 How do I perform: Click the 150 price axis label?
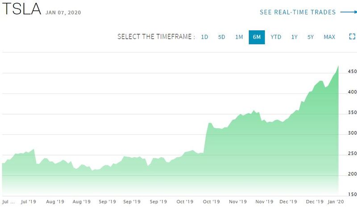pyautogui.click(x=352, y=194)
